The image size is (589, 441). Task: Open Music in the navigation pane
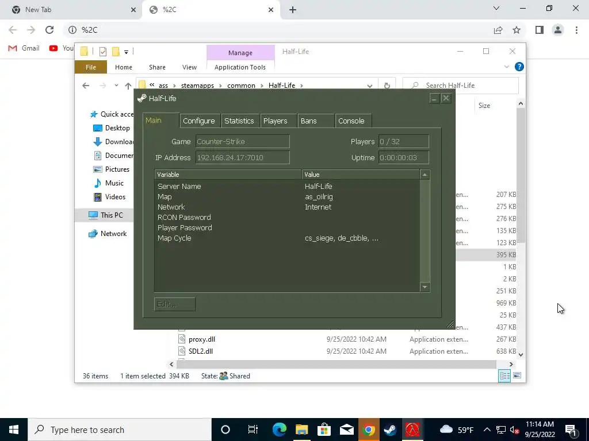click(109, 183)
